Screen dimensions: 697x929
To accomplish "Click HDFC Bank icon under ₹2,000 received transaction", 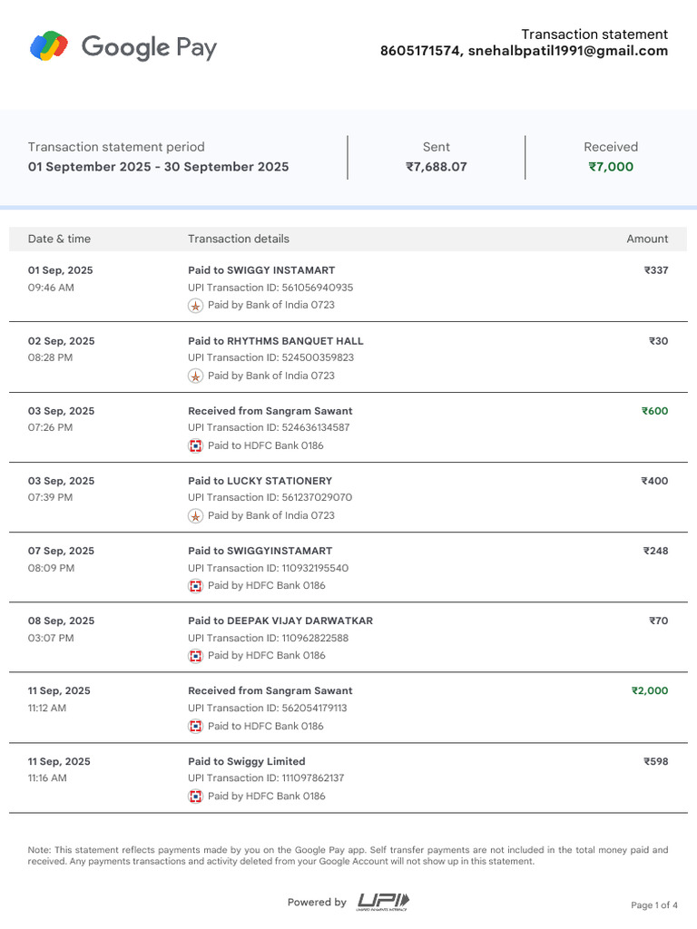I will 195,726.
